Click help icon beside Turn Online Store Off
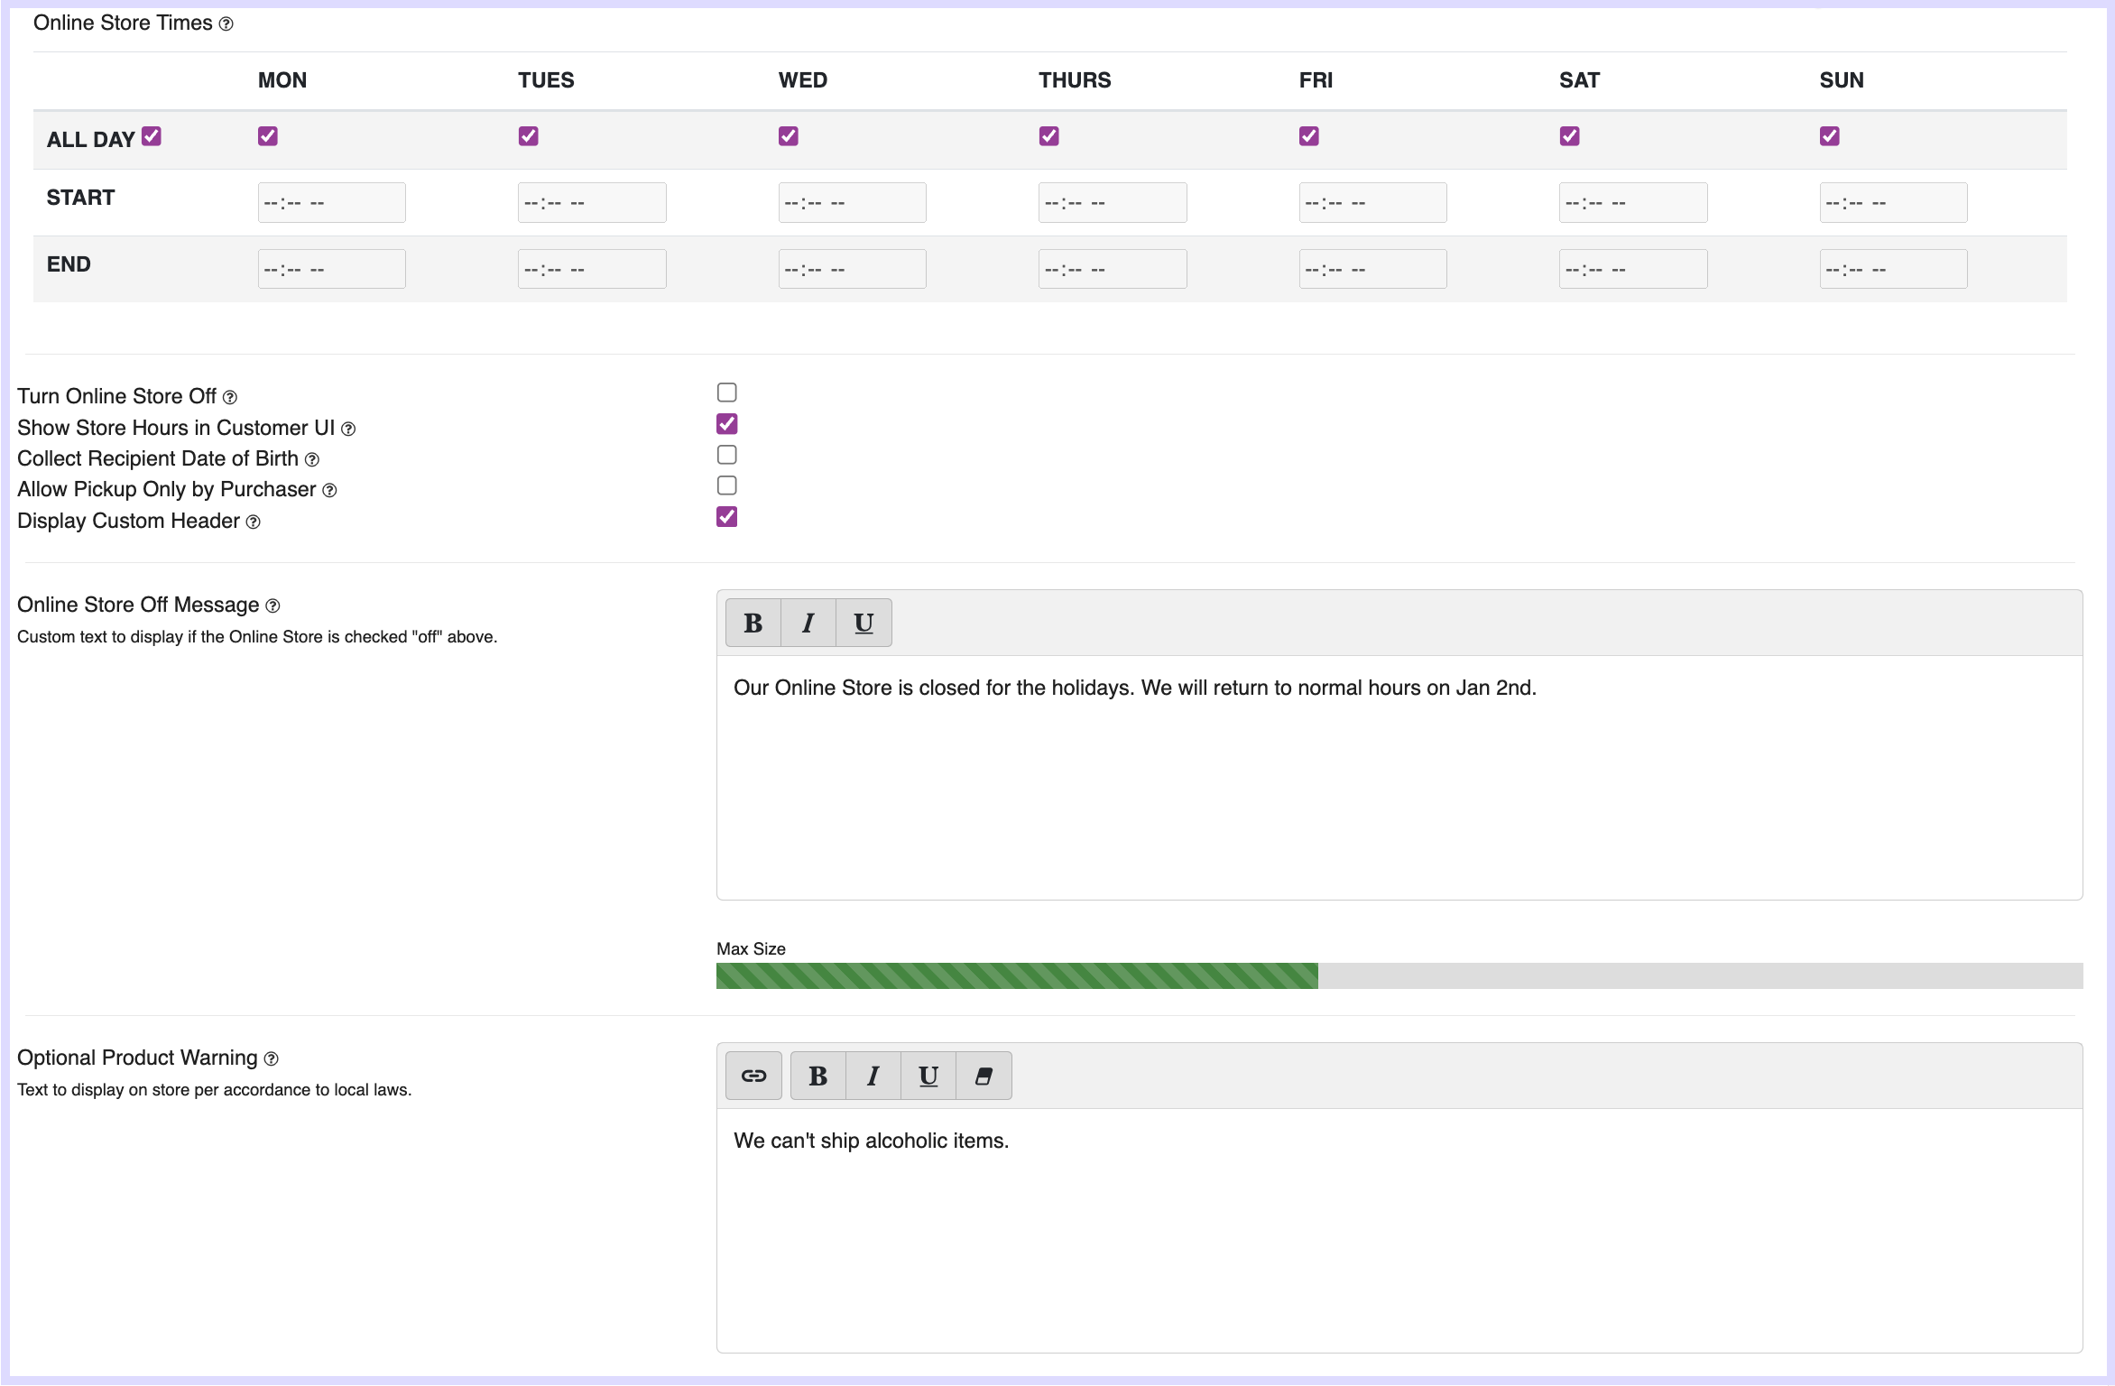This screenshot has height=1386, width=2115. click(x=230, y=398)
